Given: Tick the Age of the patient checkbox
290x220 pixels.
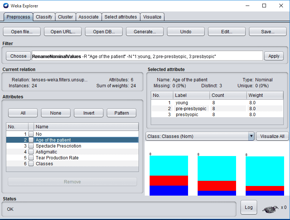Looking at the screenshot, I should (31, 140).
